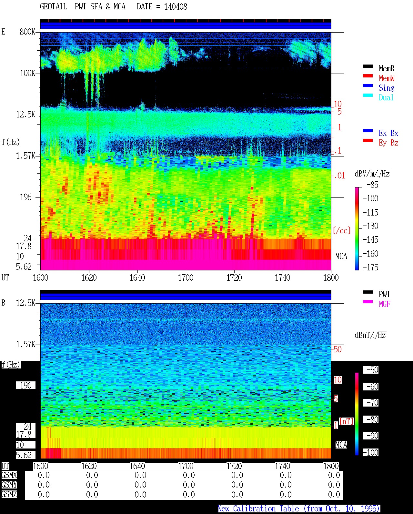Click the GSMZ row label
Viewport: 413px width, 514px height.
click(9, 494)
